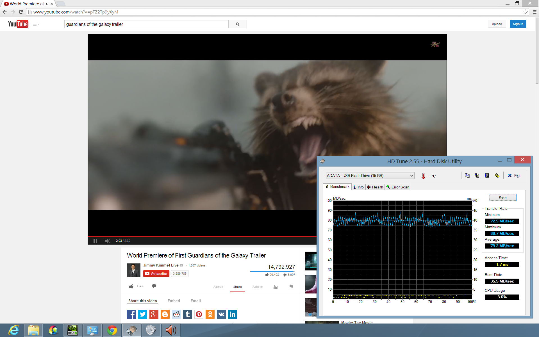Open HD Tune options icon
This screenshot has height=337, width=539.
[497, 176]
